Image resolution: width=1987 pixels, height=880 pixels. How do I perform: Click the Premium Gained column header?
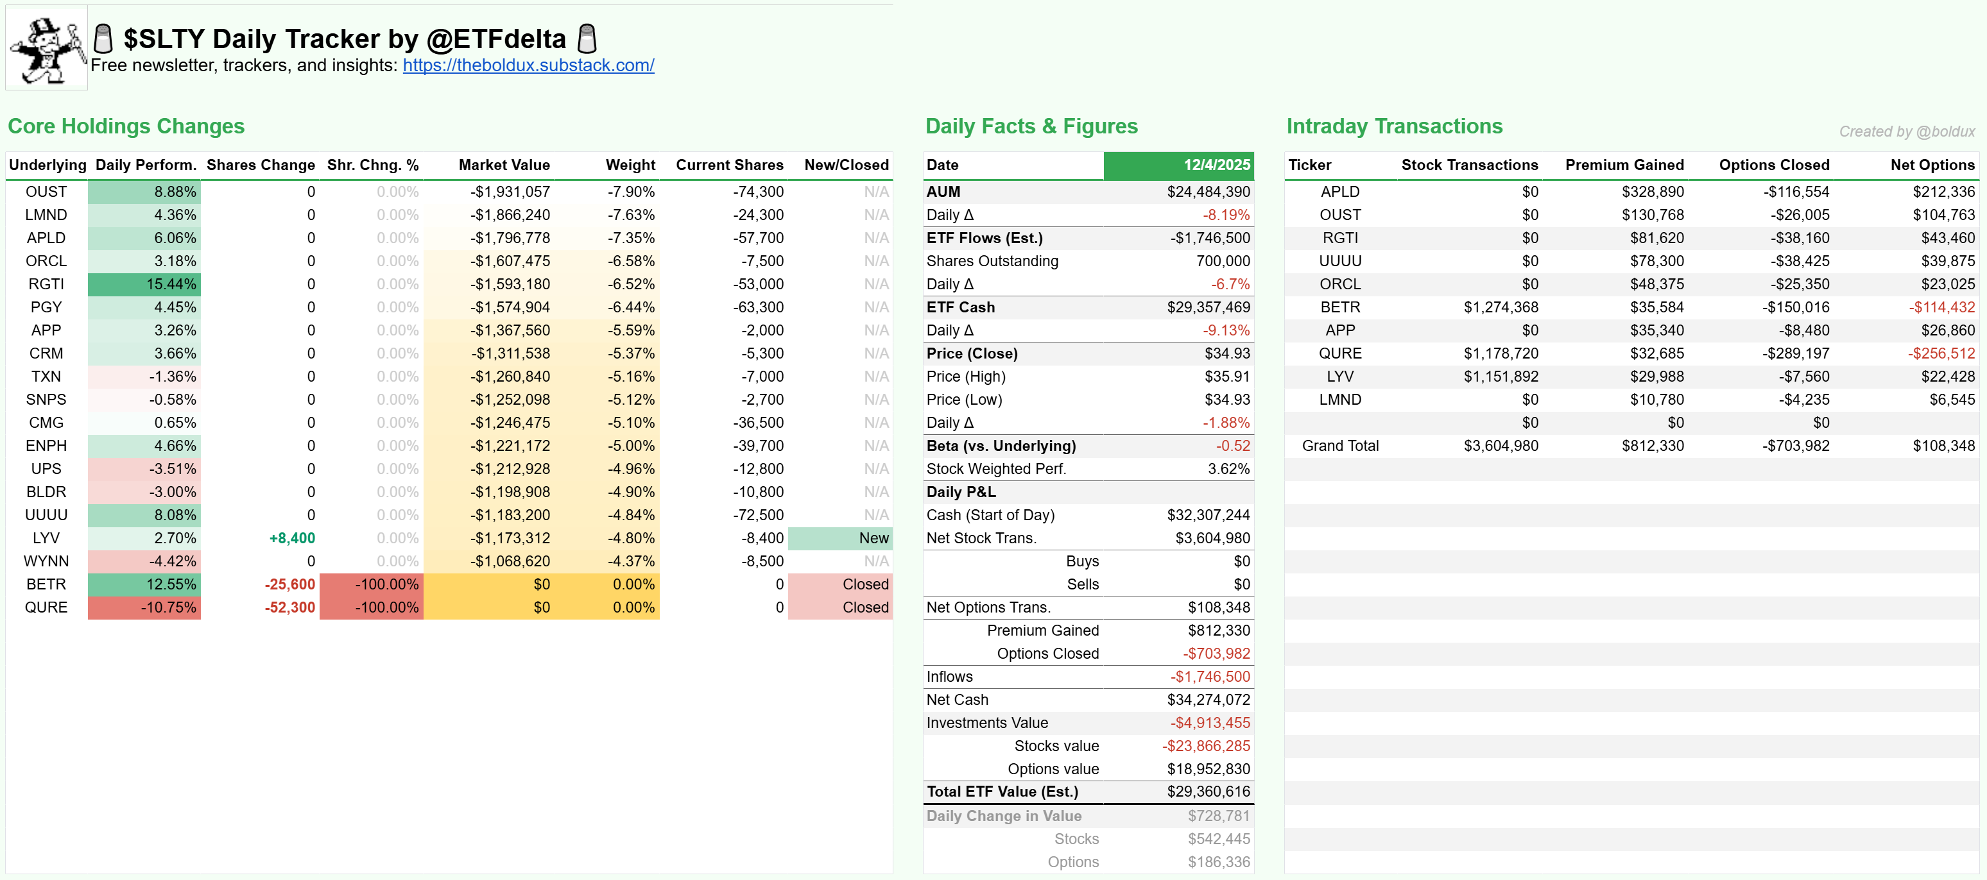click(1624, 165)
